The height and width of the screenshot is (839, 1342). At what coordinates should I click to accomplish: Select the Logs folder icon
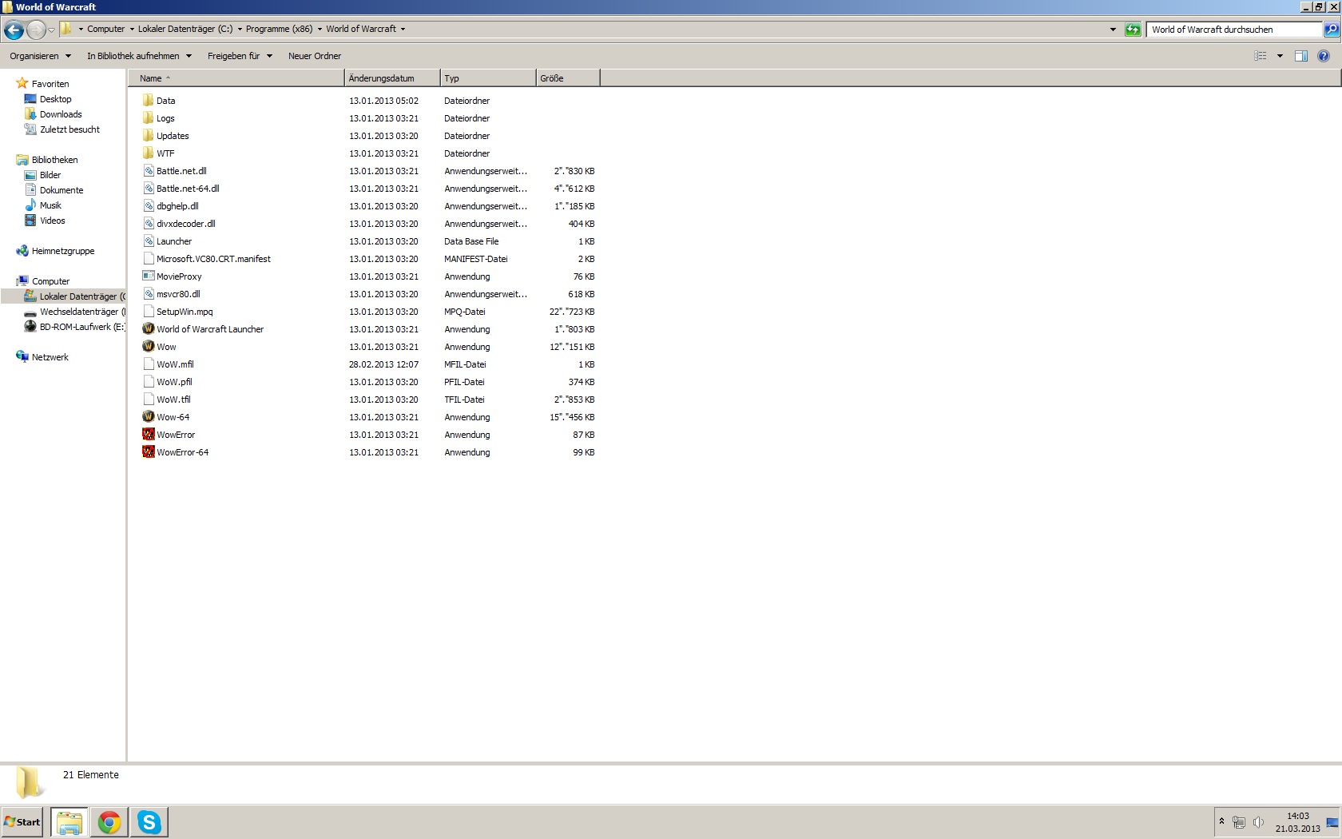(x=149, y=118)
